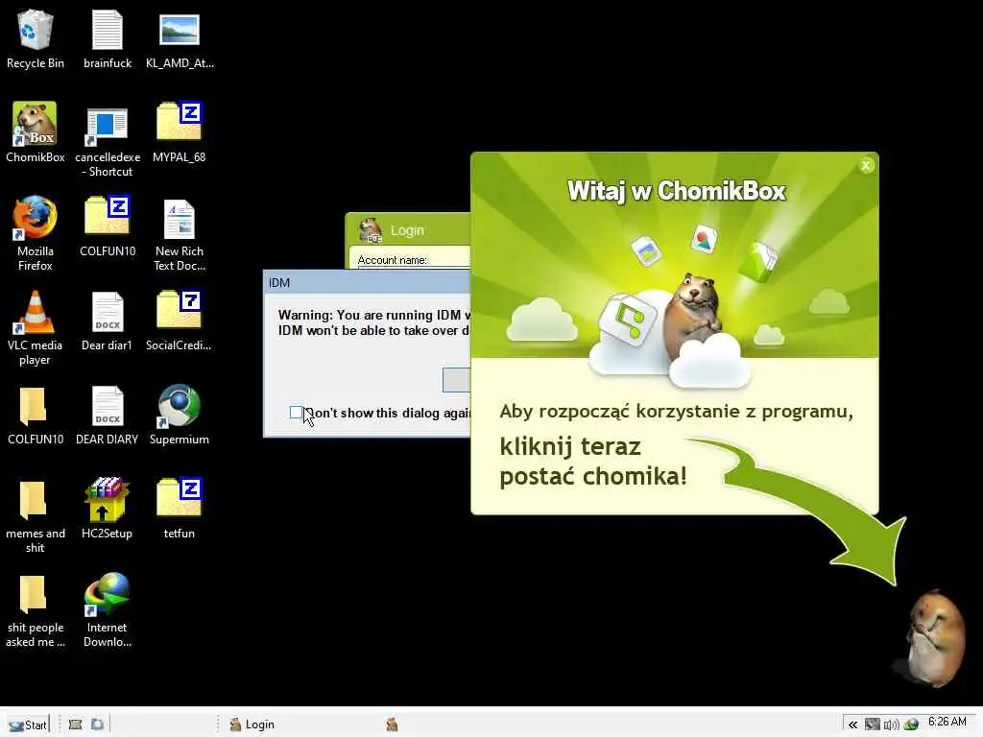Click the hamster taskbar button
983x737 pixels.
pos(393,725)
